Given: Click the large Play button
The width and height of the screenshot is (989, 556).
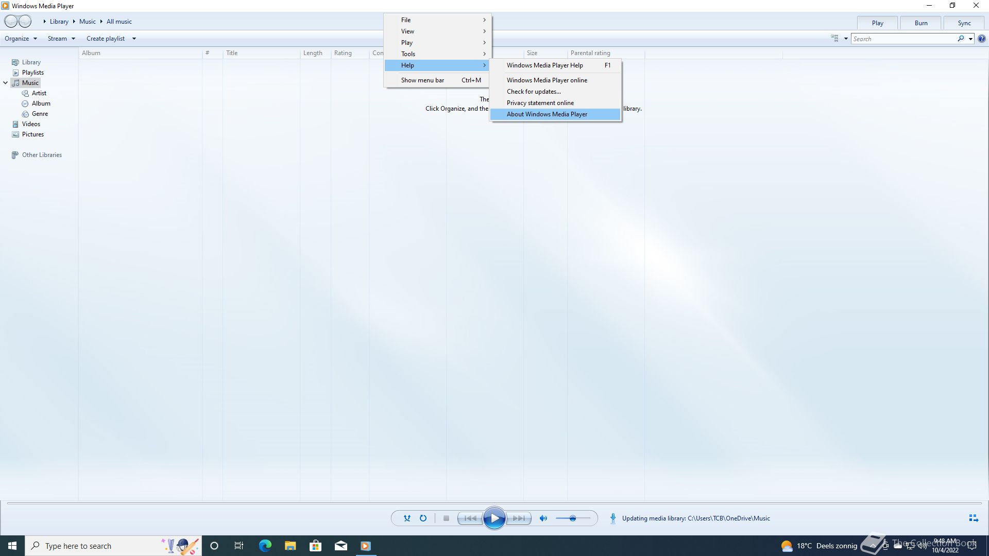Looking at the screenshot, I should 494,518.
